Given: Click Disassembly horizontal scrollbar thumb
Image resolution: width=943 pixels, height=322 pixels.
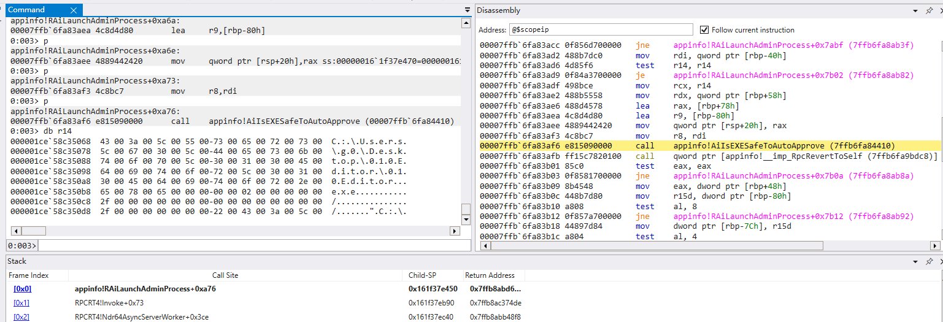Looking at the screenshot, I should 656,245.
